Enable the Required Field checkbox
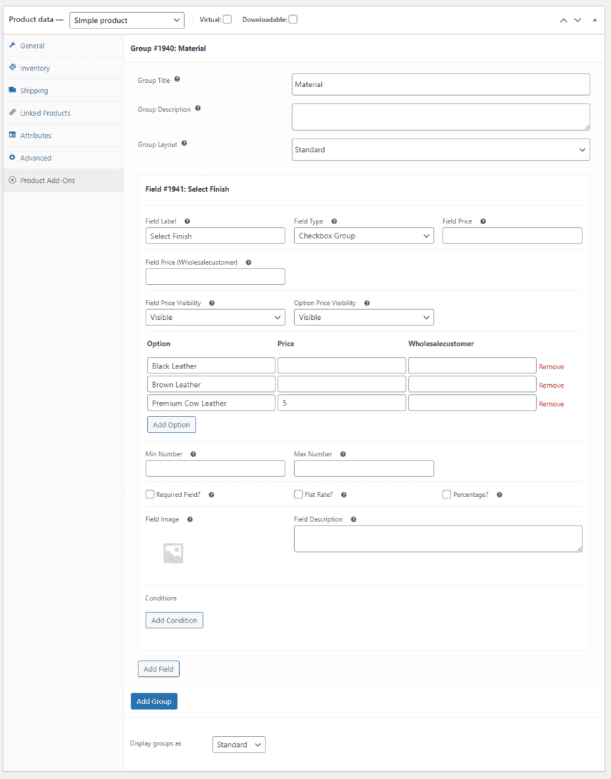The image size is (611, 779). (x=150, y=493)
